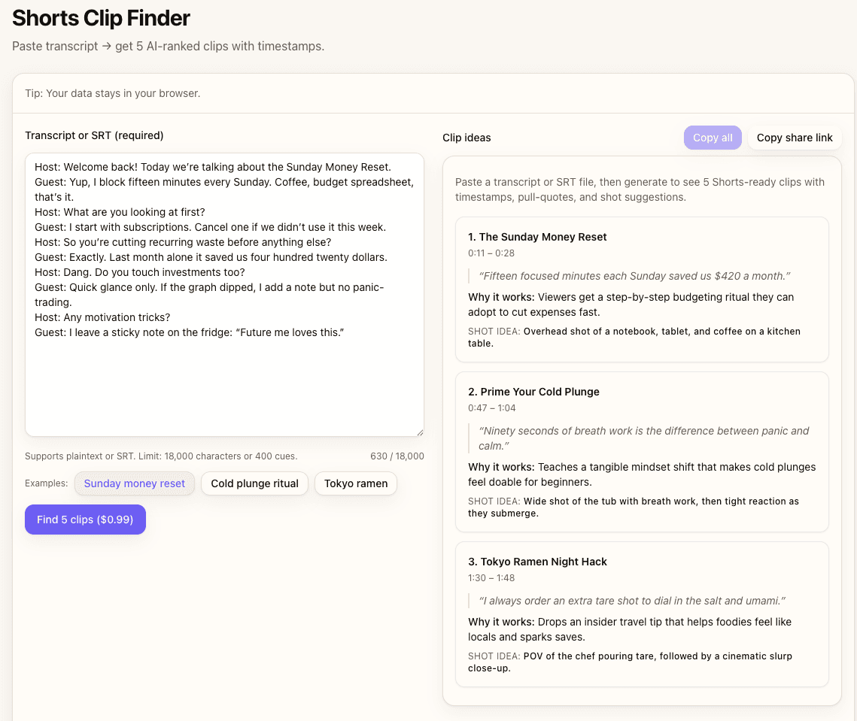Click the Copy all button
Image resolution: width=857 pixels, height=721 pixels.
tap(712, 137)
